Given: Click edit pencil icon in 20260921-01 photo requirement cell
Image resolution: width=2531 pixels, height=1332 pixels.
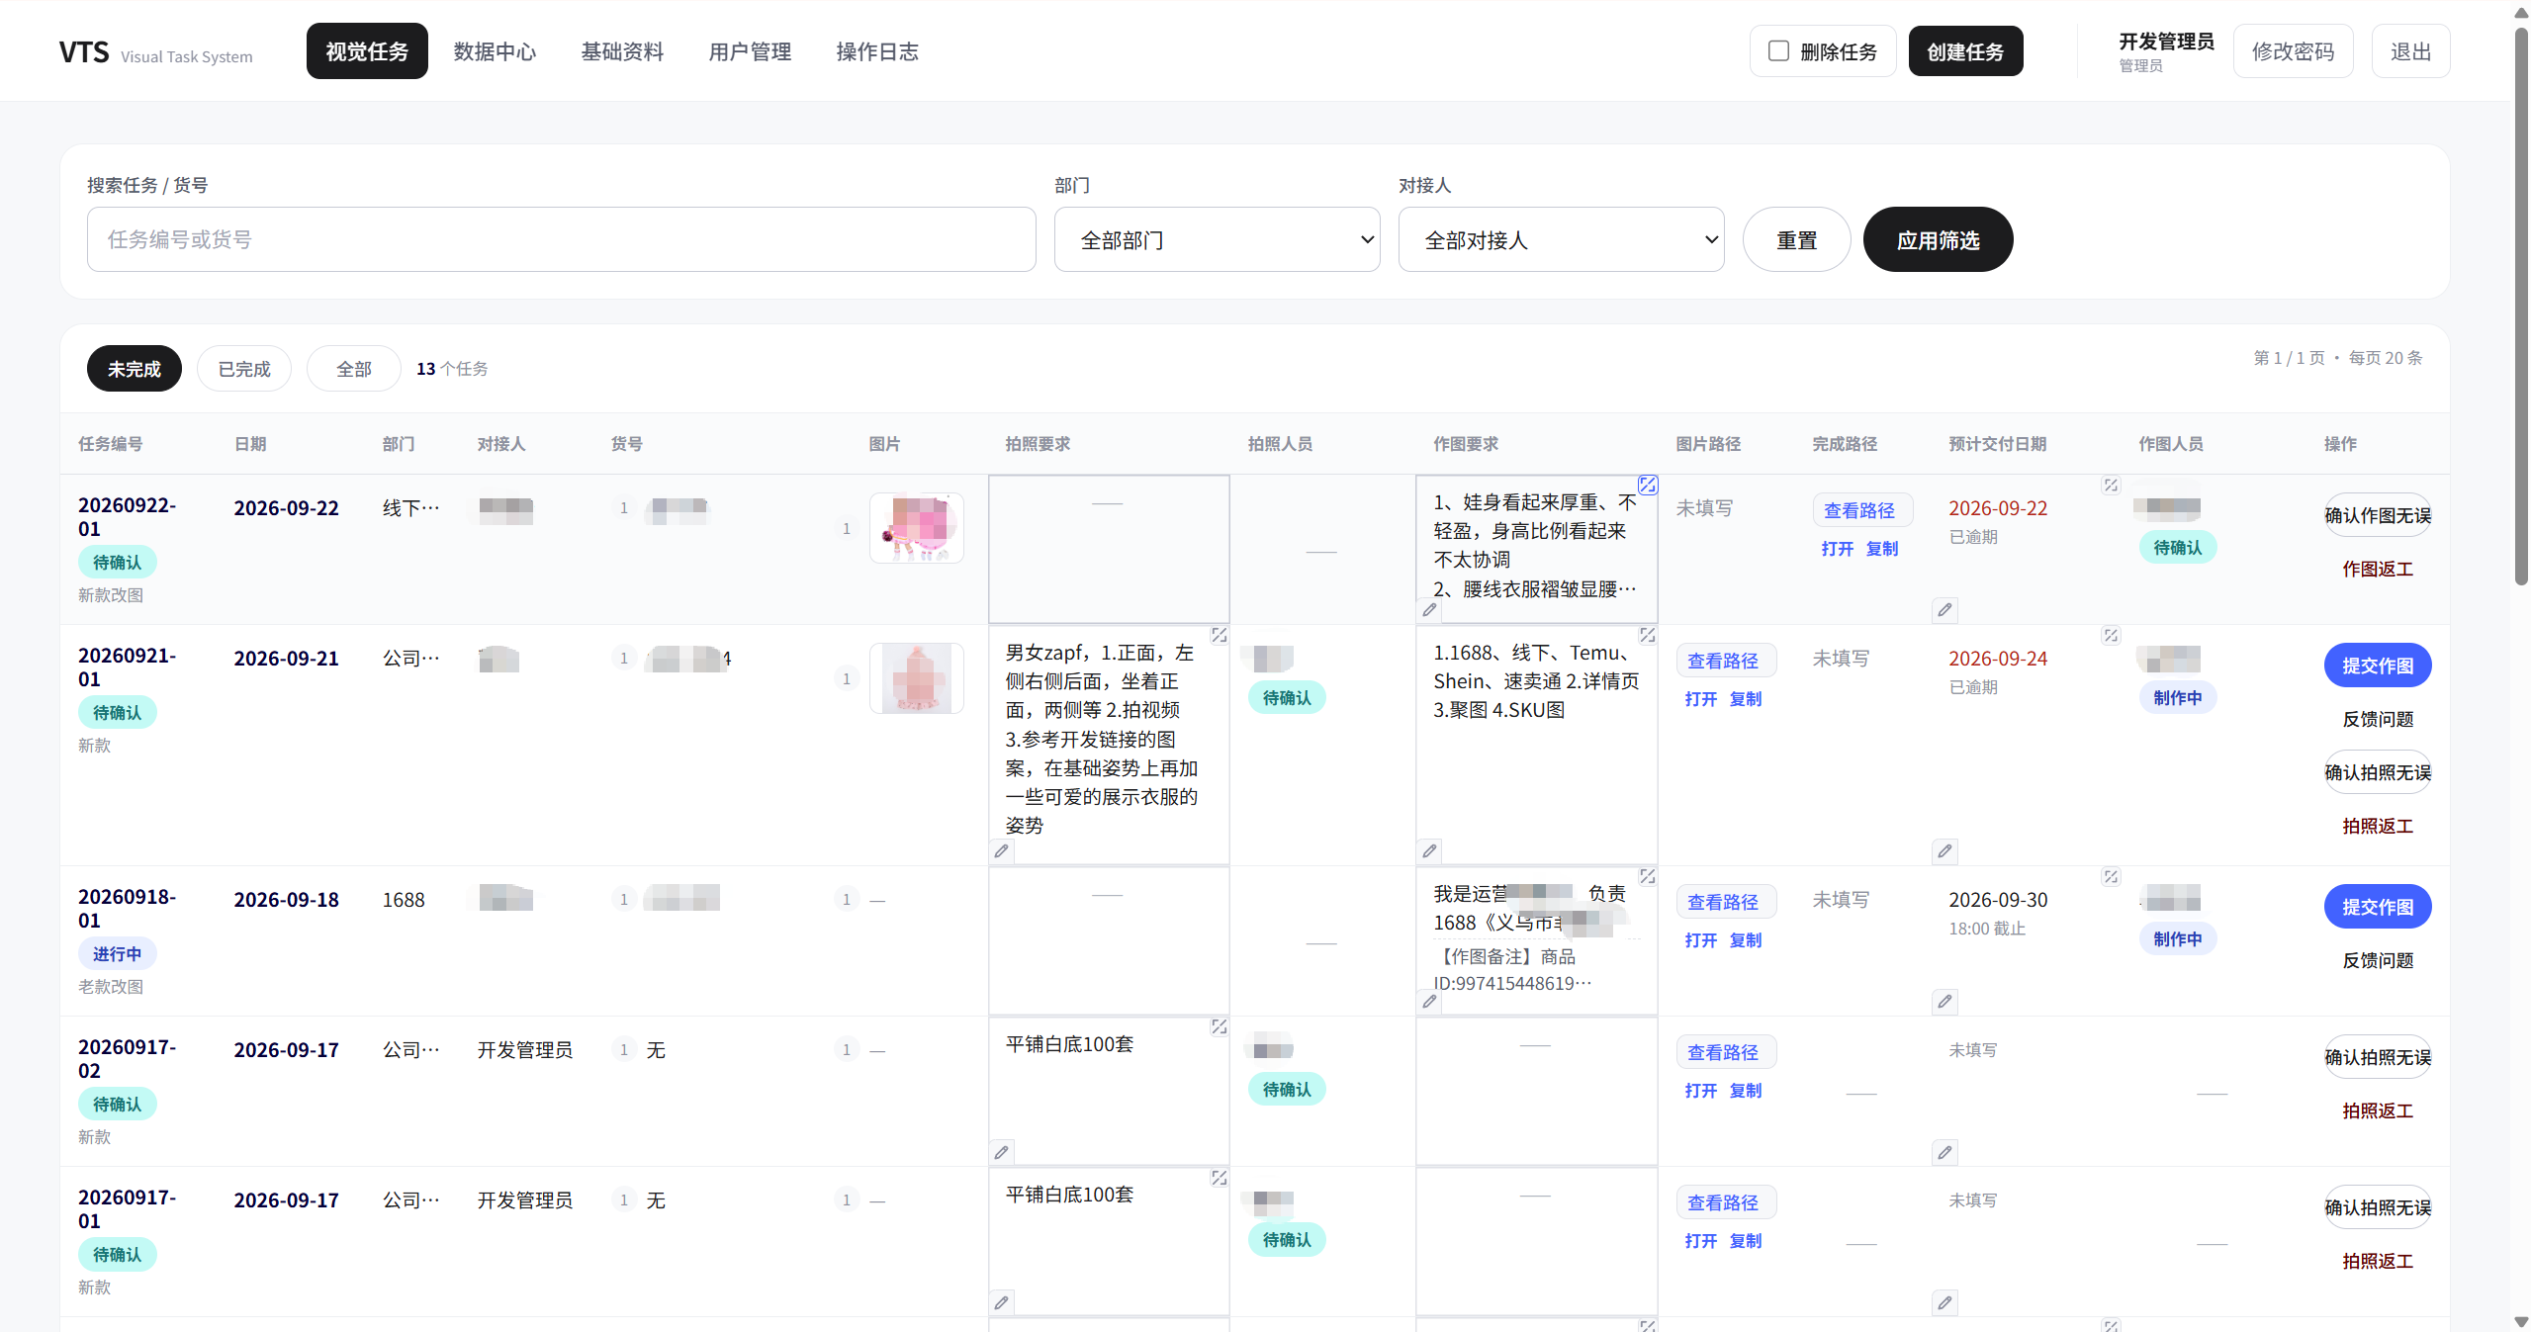Looking at the screenshot, I should coord(1002,851).
